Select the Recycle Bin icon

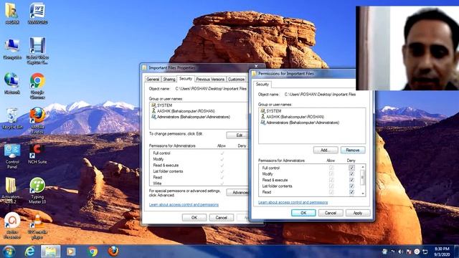(12, 118)
